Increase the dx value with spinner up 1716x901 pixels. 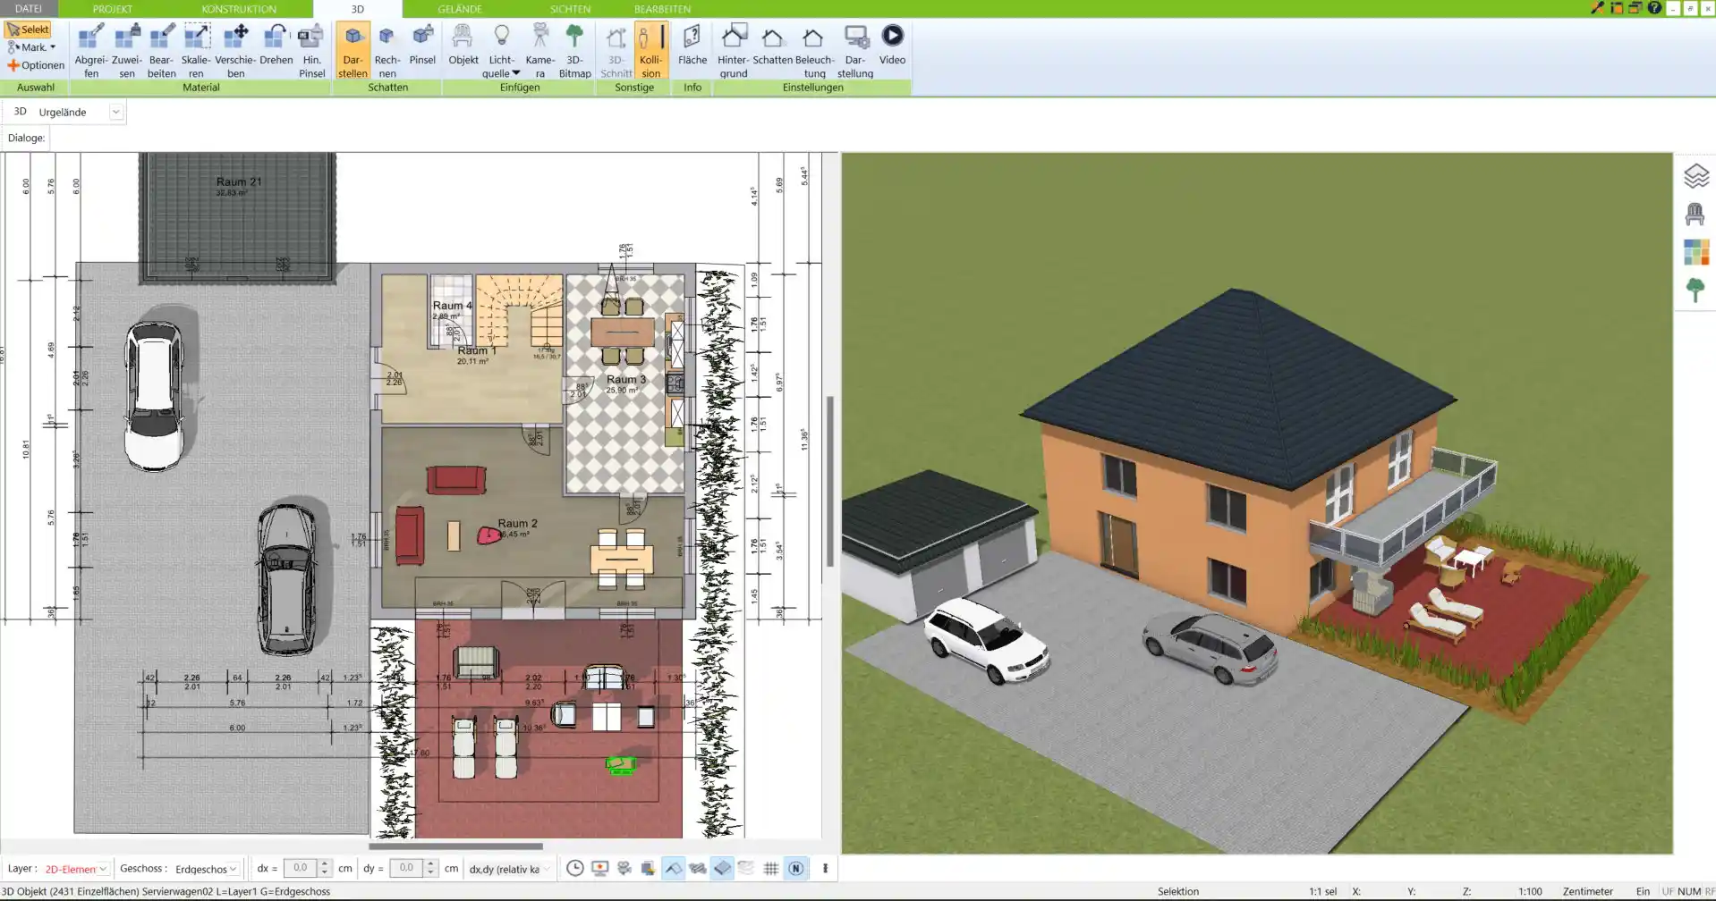(325, 863)
